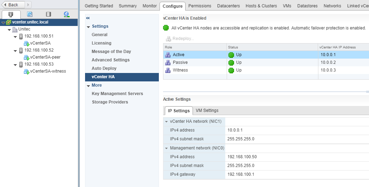
Task: Collapse the settings navigation pane with the double arrow
Action: pyautogui.click(x=88, y=18)
